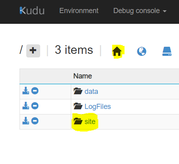Click the folder icon beside LogFiles
This screenshot has width=179, height=164.
[78, 106]
